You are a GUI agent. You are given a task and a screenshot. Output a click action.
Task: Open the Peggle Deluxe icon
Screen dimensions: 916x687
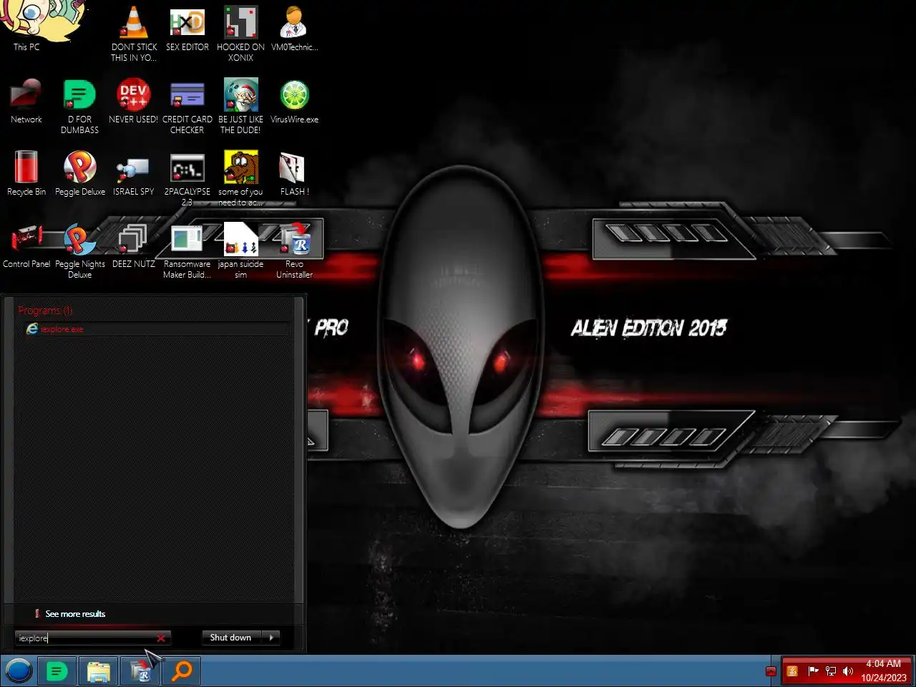click(79, 173)
